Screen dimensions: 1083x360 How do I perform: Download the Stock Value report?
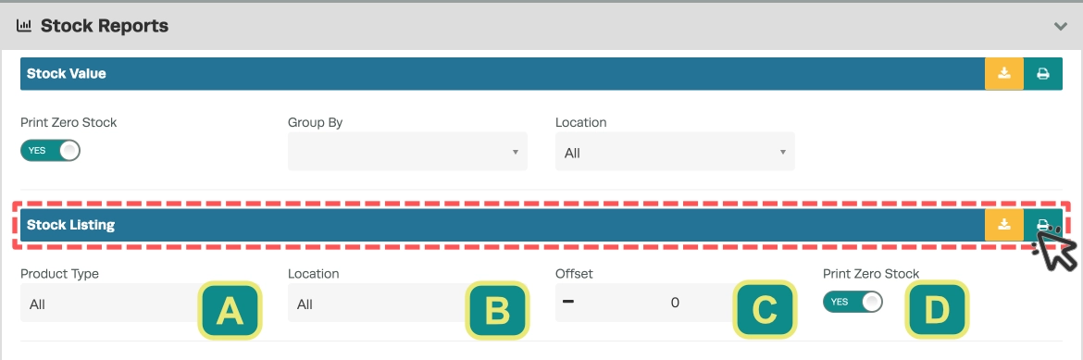pyautogui.click(x=1004, y=73)
